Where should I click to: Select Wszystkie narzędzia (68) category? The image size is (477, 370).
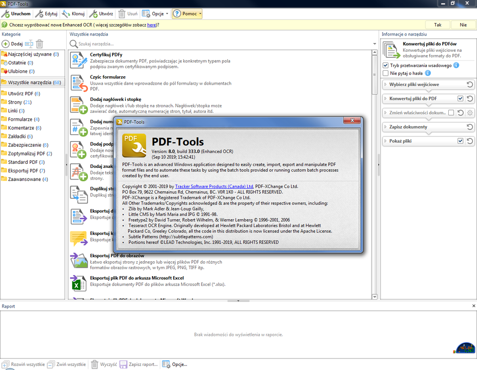click(x=32, y=82)
